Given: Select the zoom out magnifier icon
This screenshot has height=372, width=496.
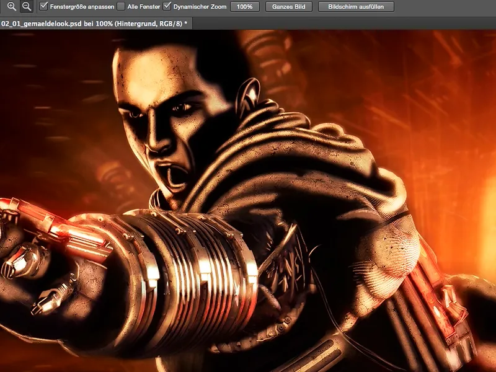Looking at the screenshot, I should click(27, 6).
